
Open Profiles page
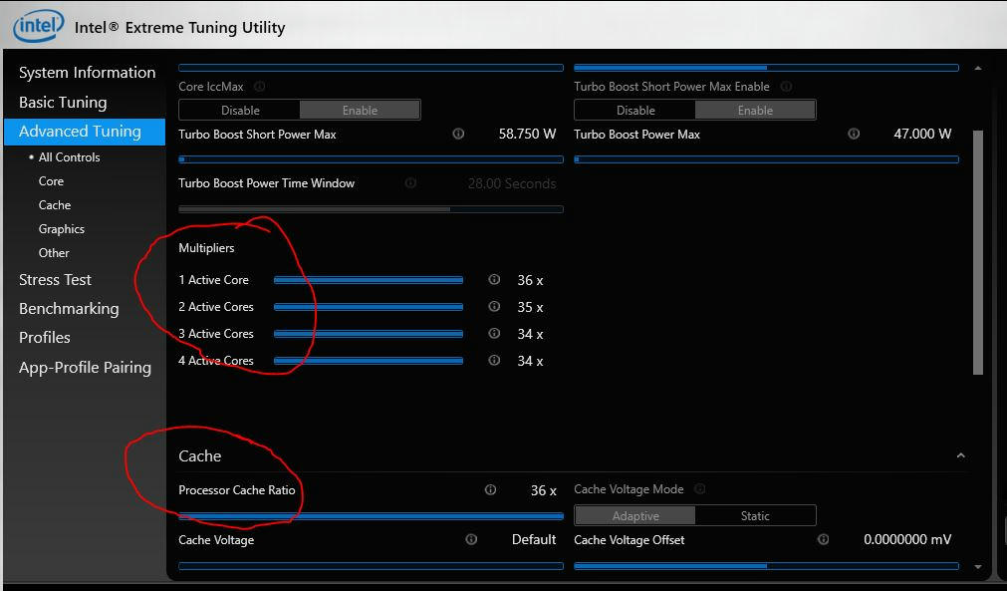(x=44, y=337)
